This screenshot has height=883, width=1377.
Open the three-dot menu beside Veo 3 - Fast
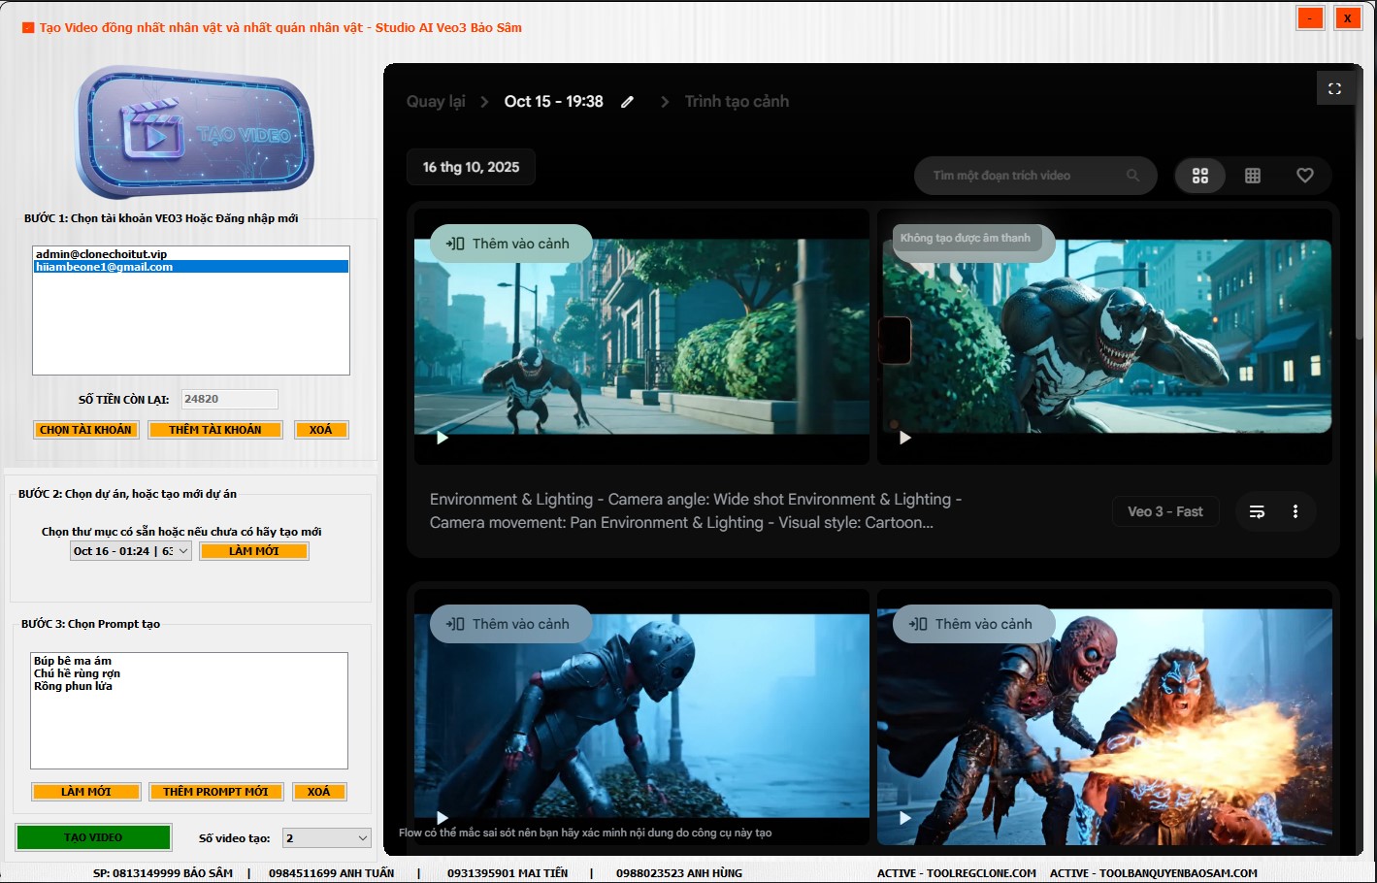(x=1295, y=511)
